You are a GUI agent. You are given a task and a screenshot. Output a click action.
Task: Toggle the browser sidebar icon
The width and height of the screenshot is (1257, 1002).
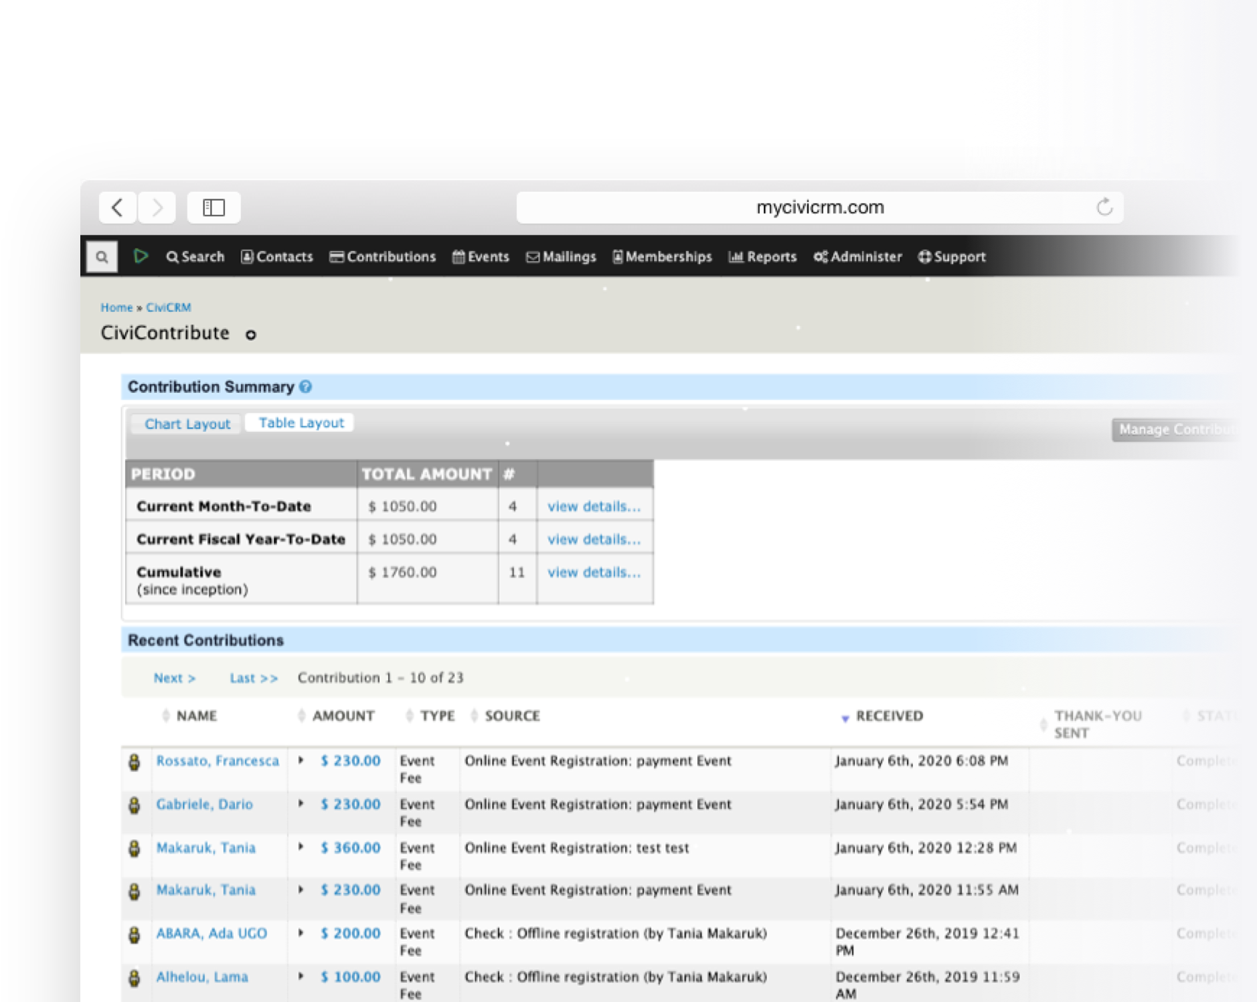coord(214,207)
